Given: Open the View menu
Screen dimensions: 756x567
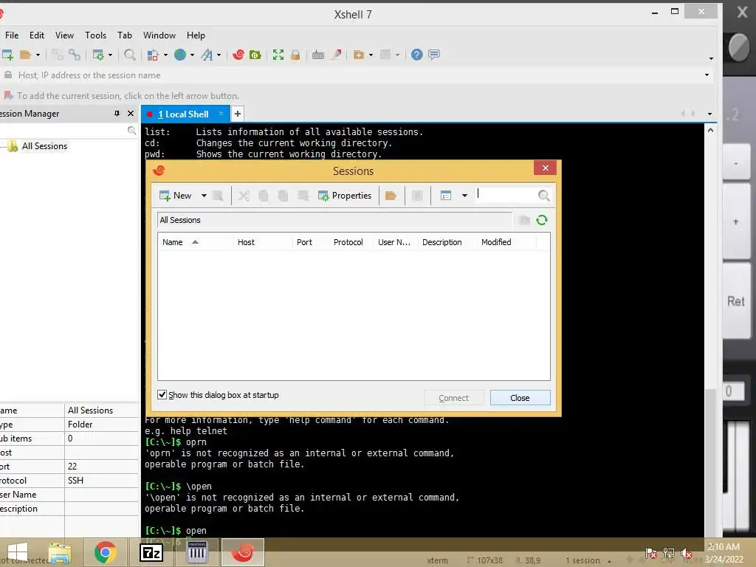Looking at the screenshot, I should [64, 35].
